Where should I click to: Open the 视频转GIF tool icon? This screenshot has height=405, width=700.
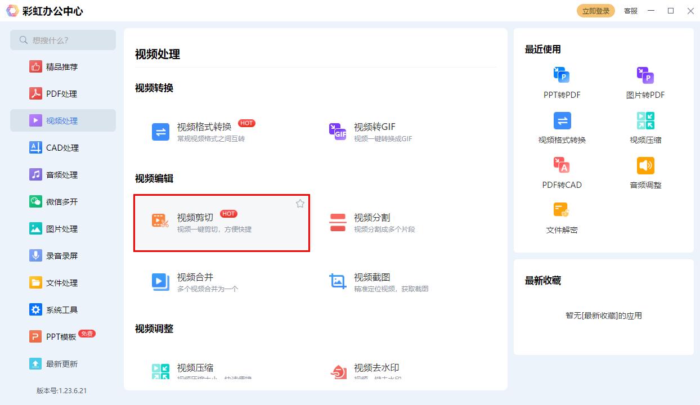(x=338, y=132)
